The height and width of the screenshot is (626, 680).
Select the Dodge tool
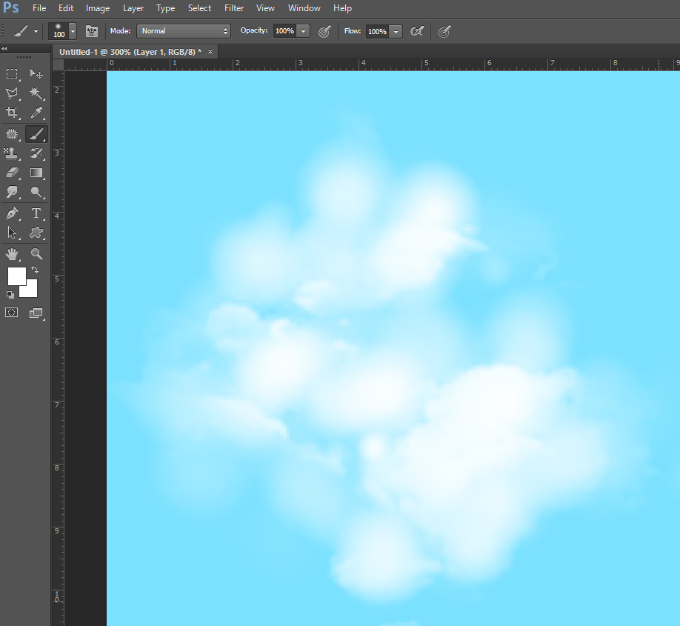[x=36, y=192]
